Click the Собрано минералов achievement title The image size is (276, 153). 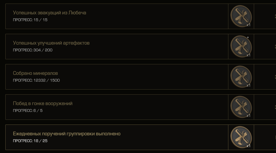coord(35,73)
